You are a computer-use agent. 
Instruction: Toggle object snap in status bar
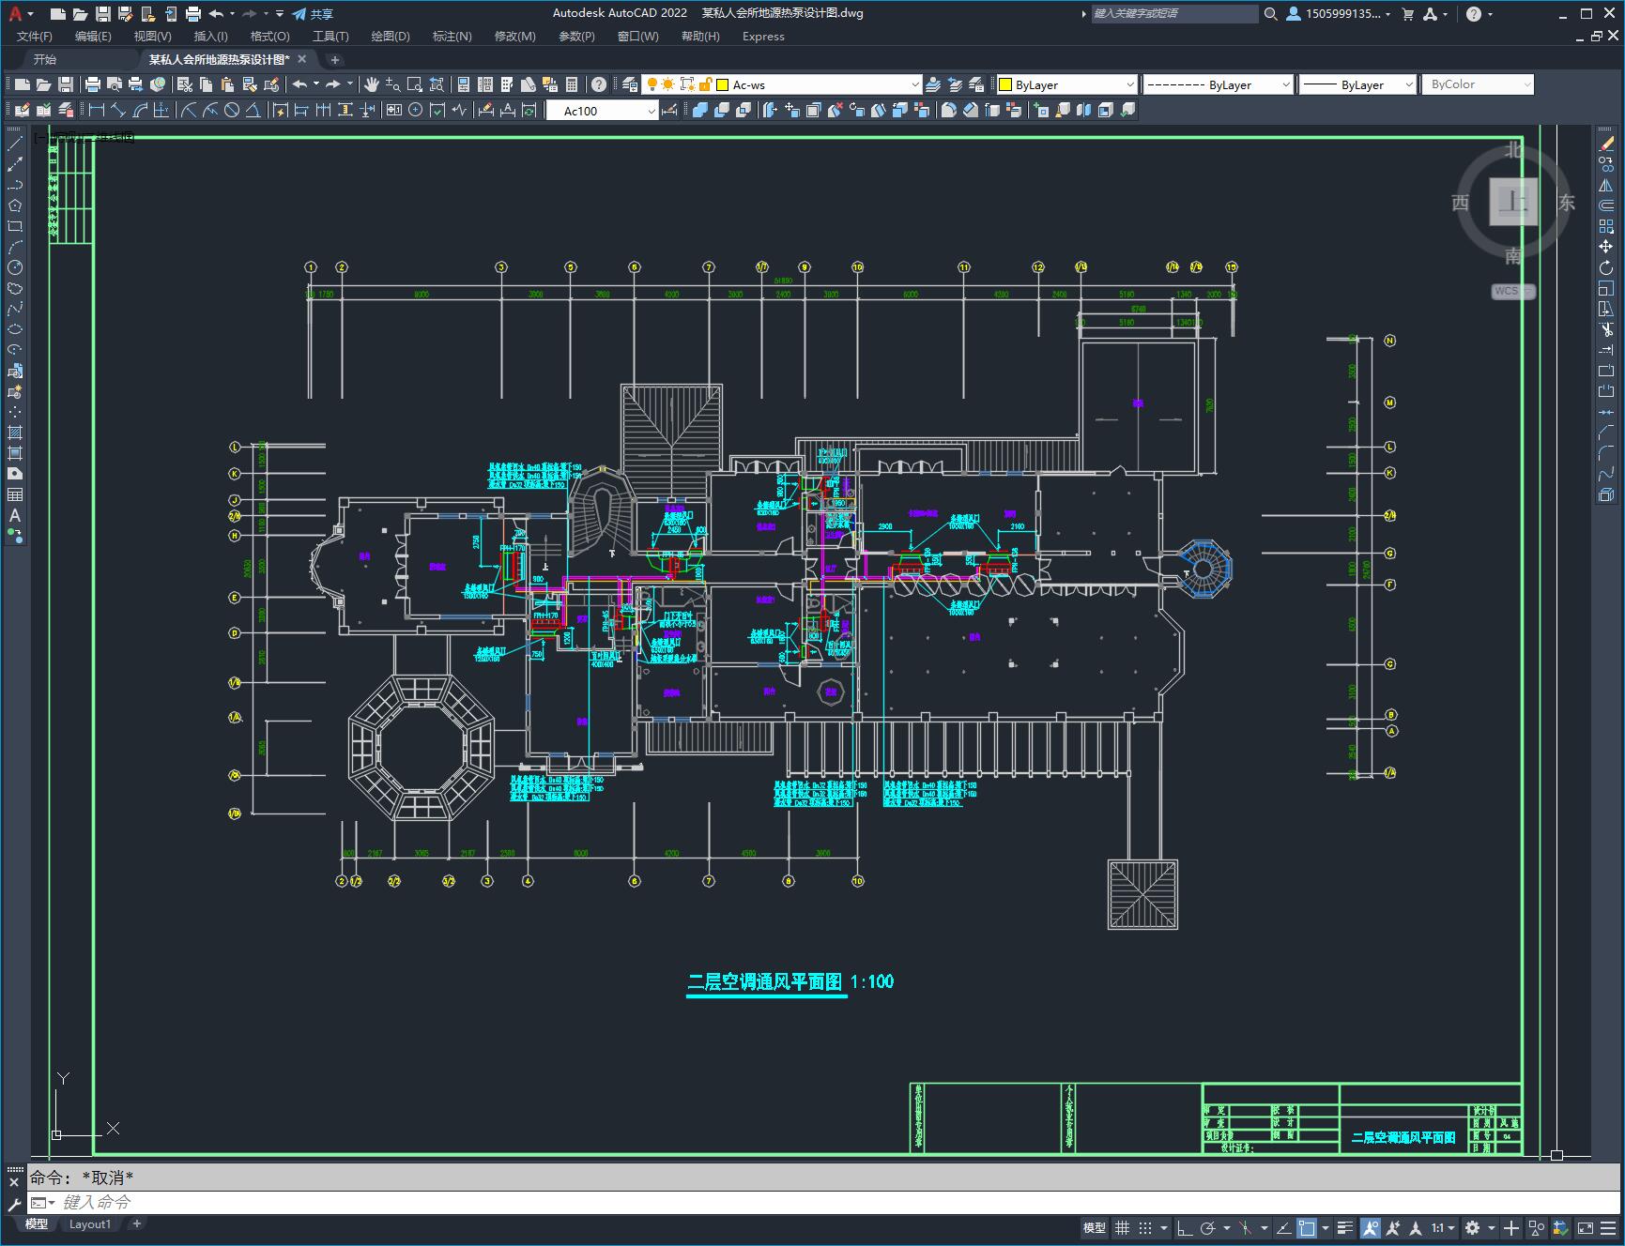[x=1307, y=1227]
